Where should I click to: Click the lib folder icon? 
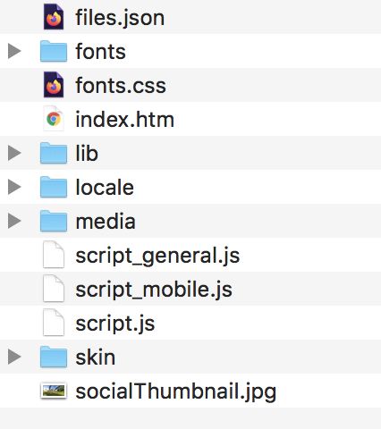54,153
